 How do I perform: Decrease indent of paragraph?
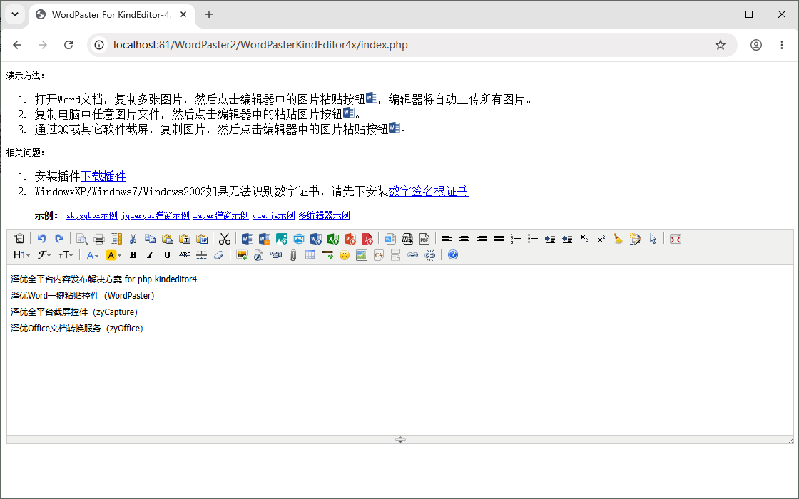567,239
